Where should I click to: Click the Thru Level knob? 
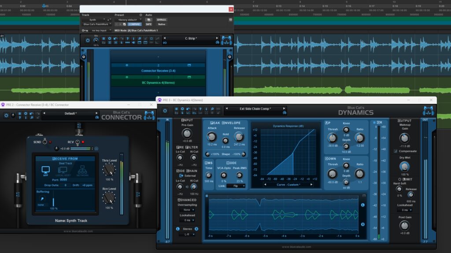[x=109, y=170]
